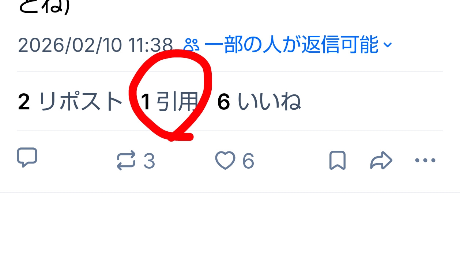The height and width of the screenshot is (259, 460).
Task: Click the bold 2 before リポスト
Action: click(x=24, y=102)
